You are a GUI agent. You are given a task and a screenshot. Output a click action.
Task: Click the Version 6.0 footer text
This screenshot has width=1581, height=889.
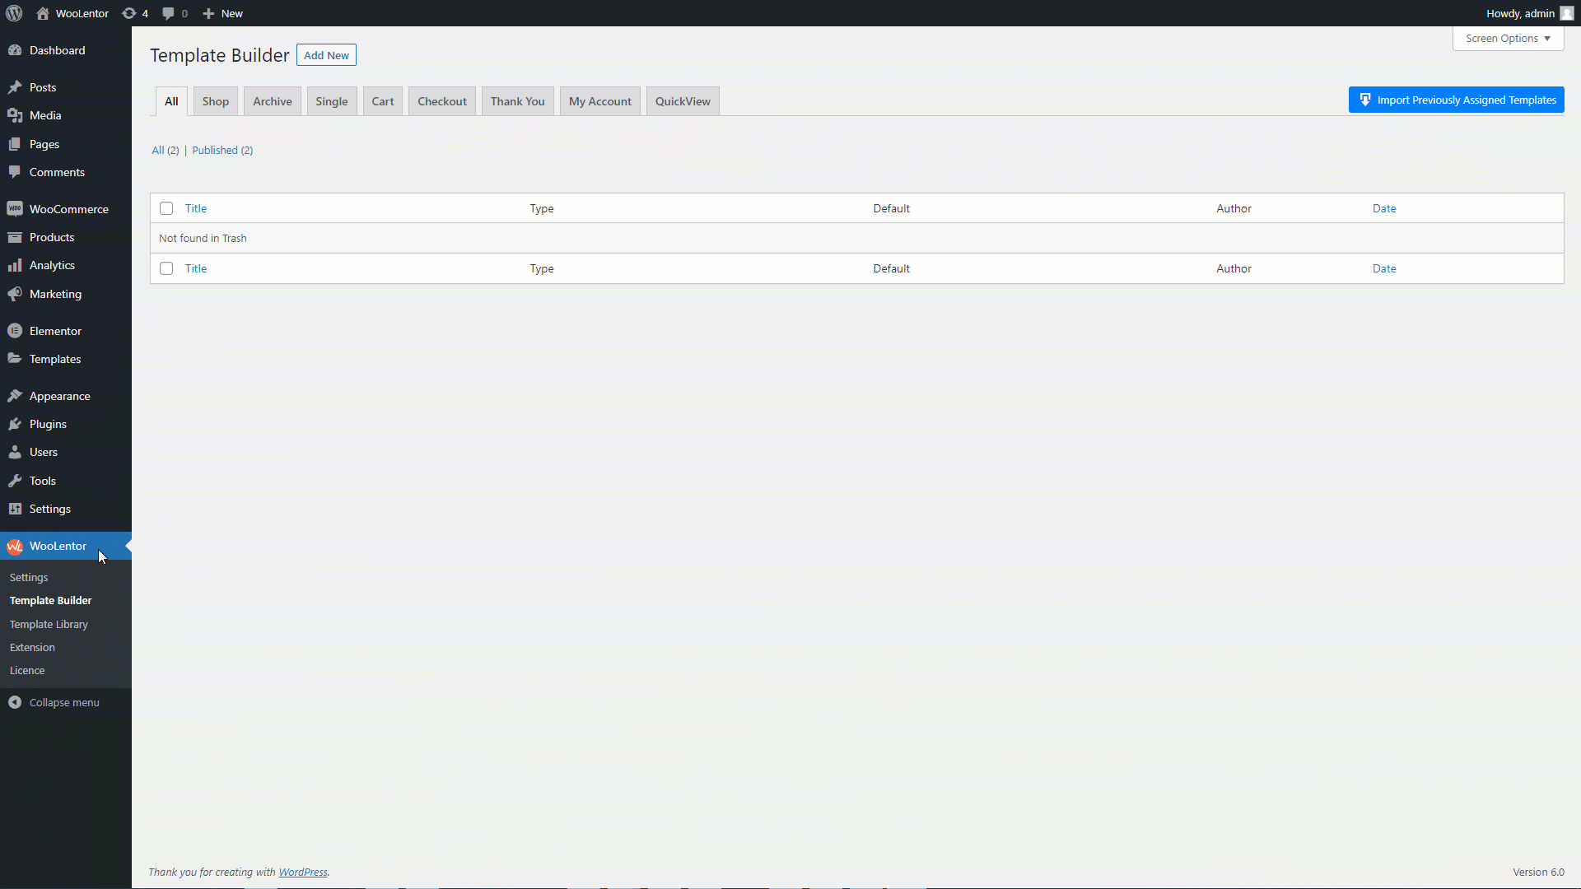coord(1538,872)
